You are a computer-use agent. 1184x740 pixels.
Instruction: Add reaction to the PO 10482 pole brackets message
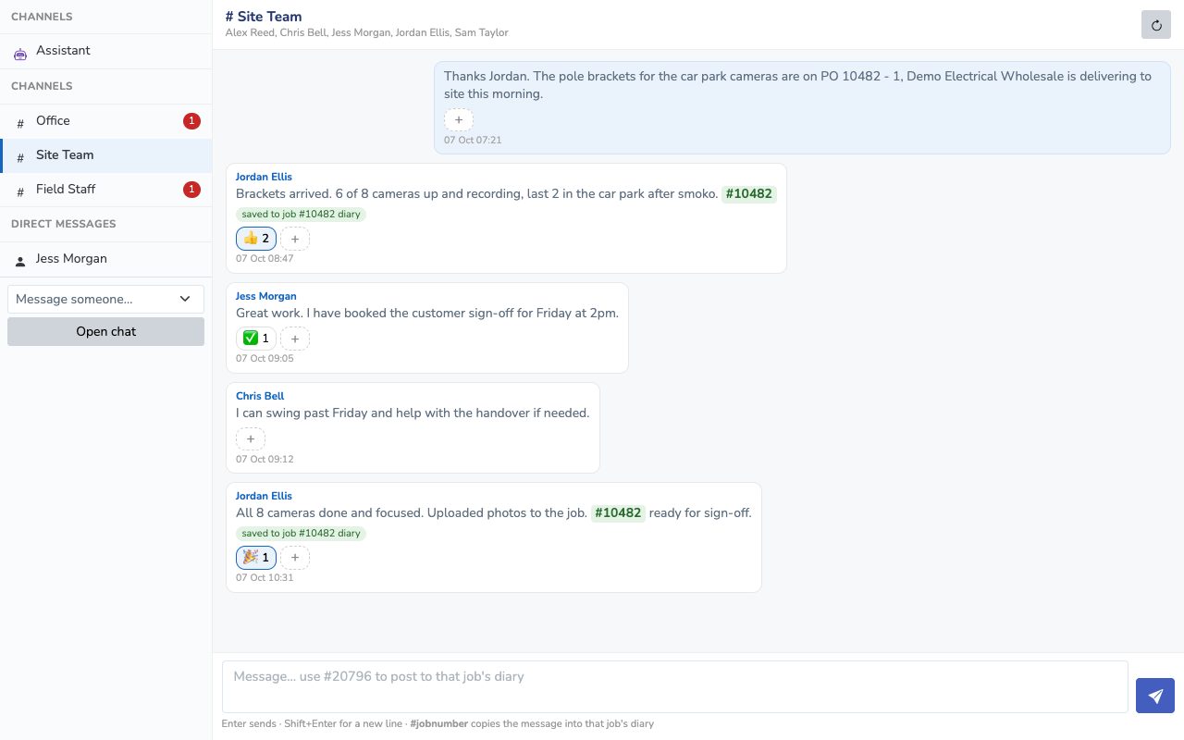click(x=459, y=120)
